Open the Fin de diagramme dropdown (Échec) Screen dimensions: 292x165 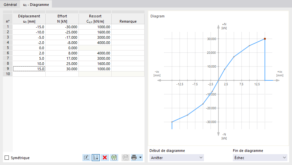(x=260, y=157)
